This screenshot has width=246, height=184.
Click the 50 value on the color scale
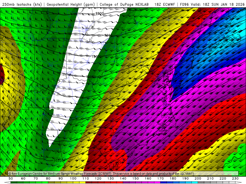(x=11, y=178)
